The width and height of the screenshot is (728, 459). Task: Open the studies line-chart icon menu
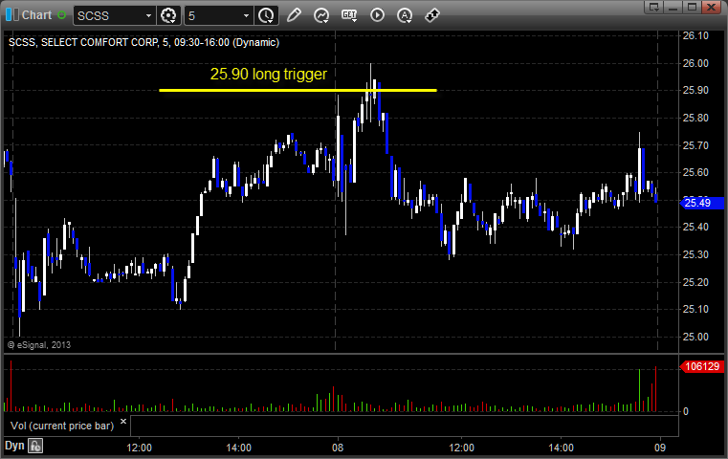[321, 15]
